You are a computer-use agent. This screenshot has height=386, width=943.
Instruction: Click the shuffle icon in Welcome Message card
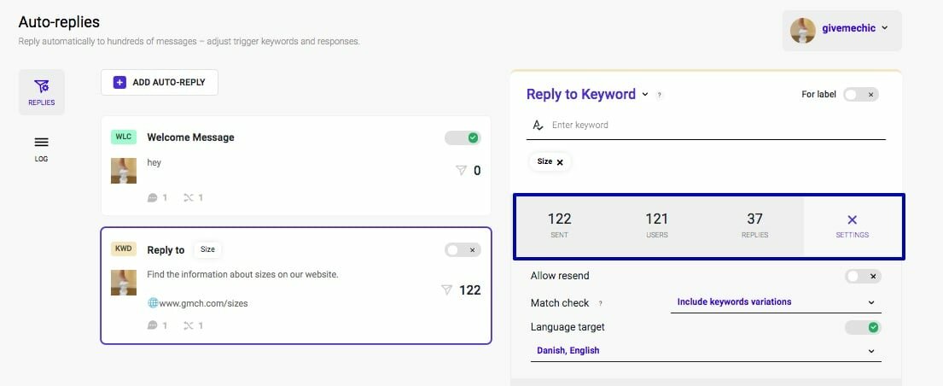(x=188, y=198)
